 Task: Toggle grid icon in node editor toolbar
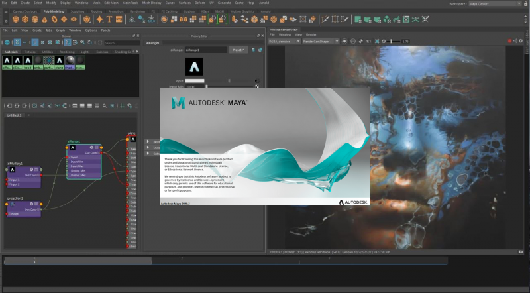pyautogui.click(x=123, y=106)
